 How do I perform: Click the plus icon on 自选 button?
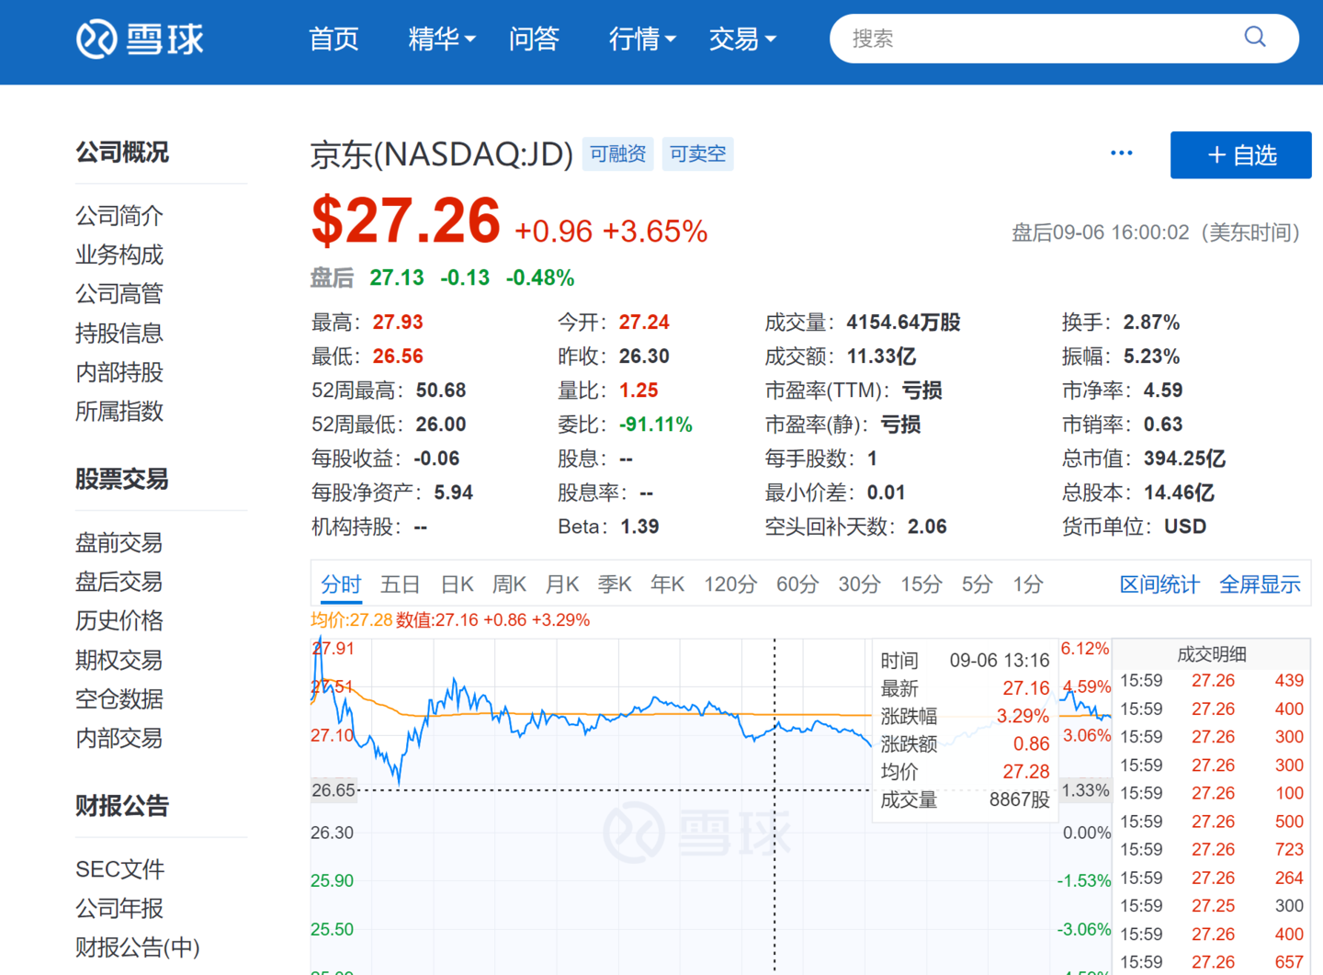(x=1217, y=154)
